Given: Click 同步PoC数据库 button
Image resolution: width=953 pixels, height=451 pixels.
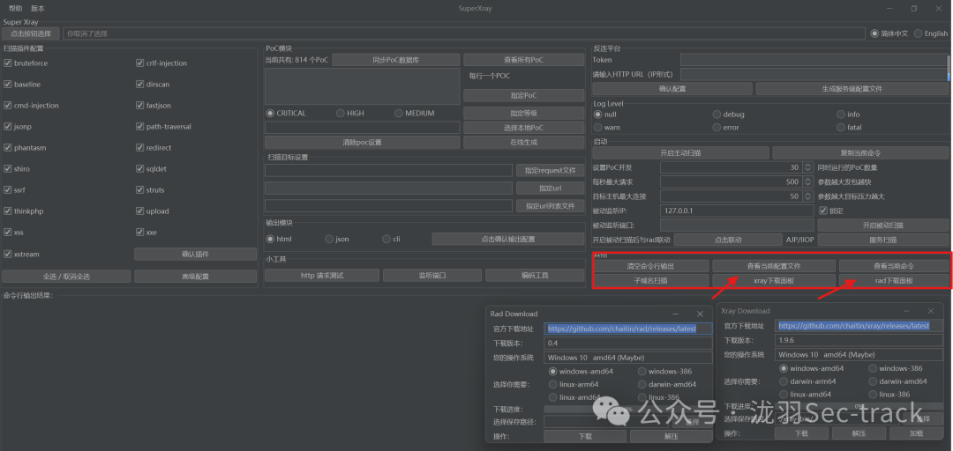Looking at the screenshot, I should tap(395, 60).
